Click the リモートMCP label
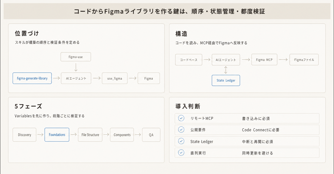This screenshot has height=174, width=334. [x=202, y=118]
